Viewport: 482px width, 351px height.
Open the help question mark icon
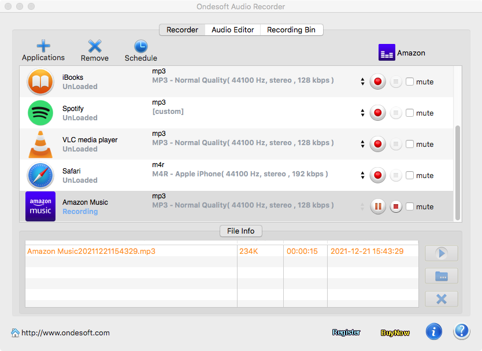tap(461, 331)
